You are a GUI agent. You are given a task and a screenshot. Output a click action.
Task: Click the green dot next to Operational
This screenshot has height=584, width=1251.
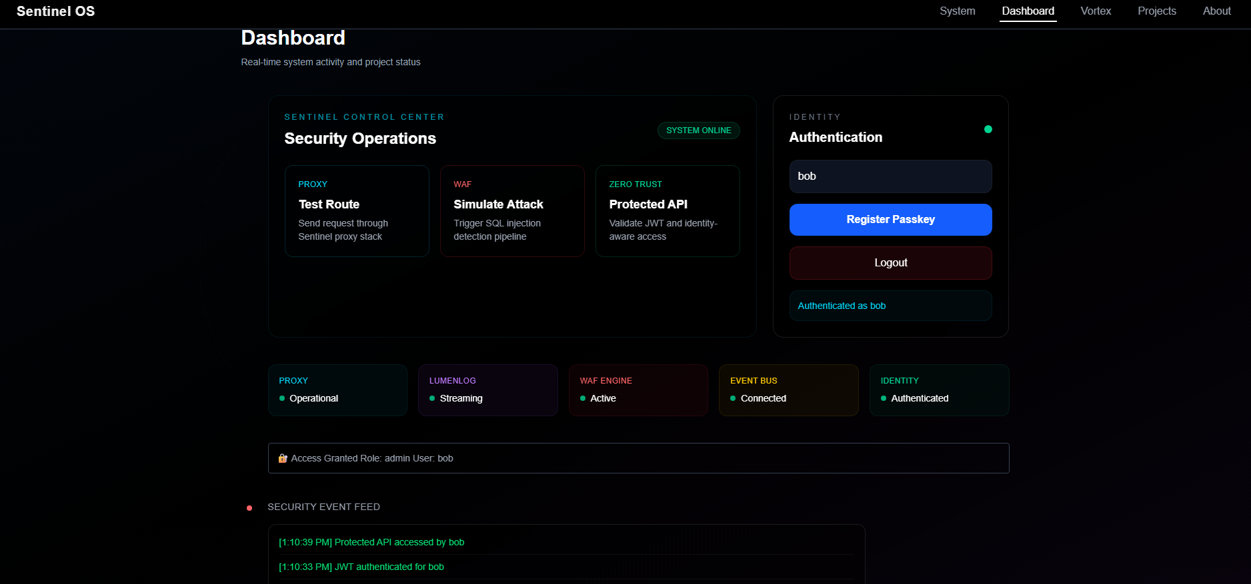282,398
